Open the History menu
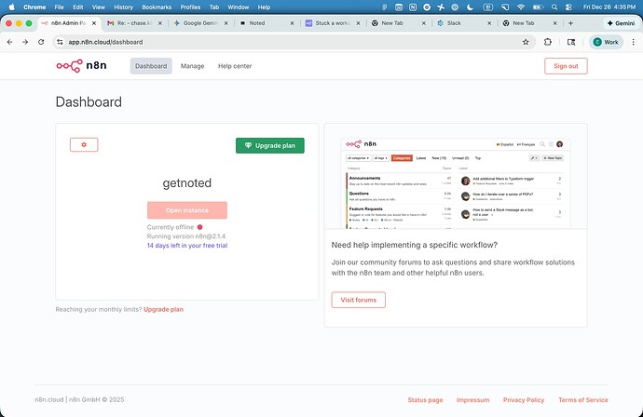The image size is (643, 417). pyautogui.click(x=123, y=7)
